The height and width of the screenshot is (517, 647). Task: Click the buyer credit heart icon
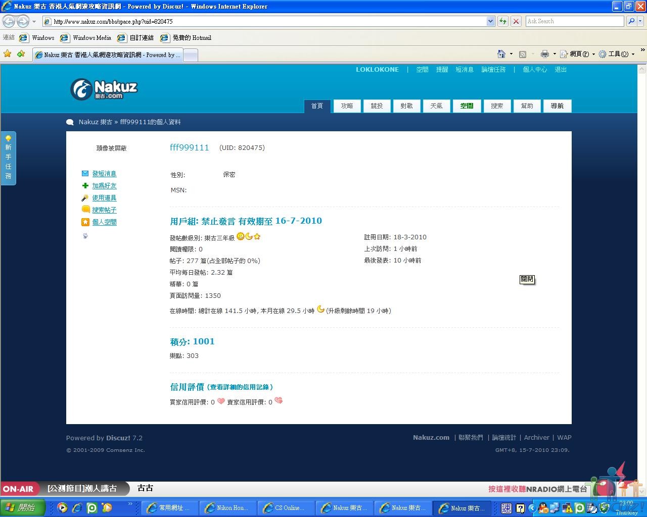tap(221, 401)
